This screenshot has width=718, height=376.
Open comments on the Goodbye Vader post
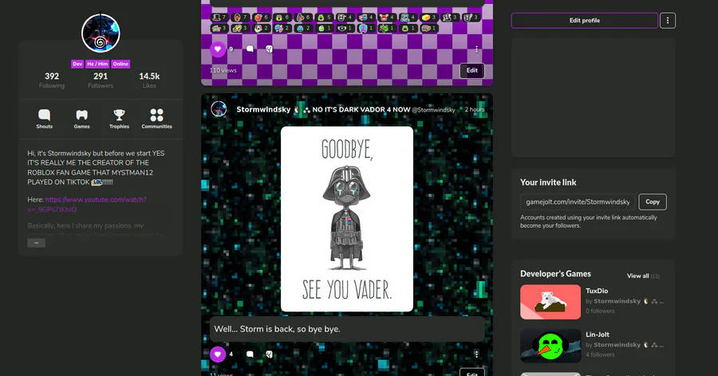250,354
